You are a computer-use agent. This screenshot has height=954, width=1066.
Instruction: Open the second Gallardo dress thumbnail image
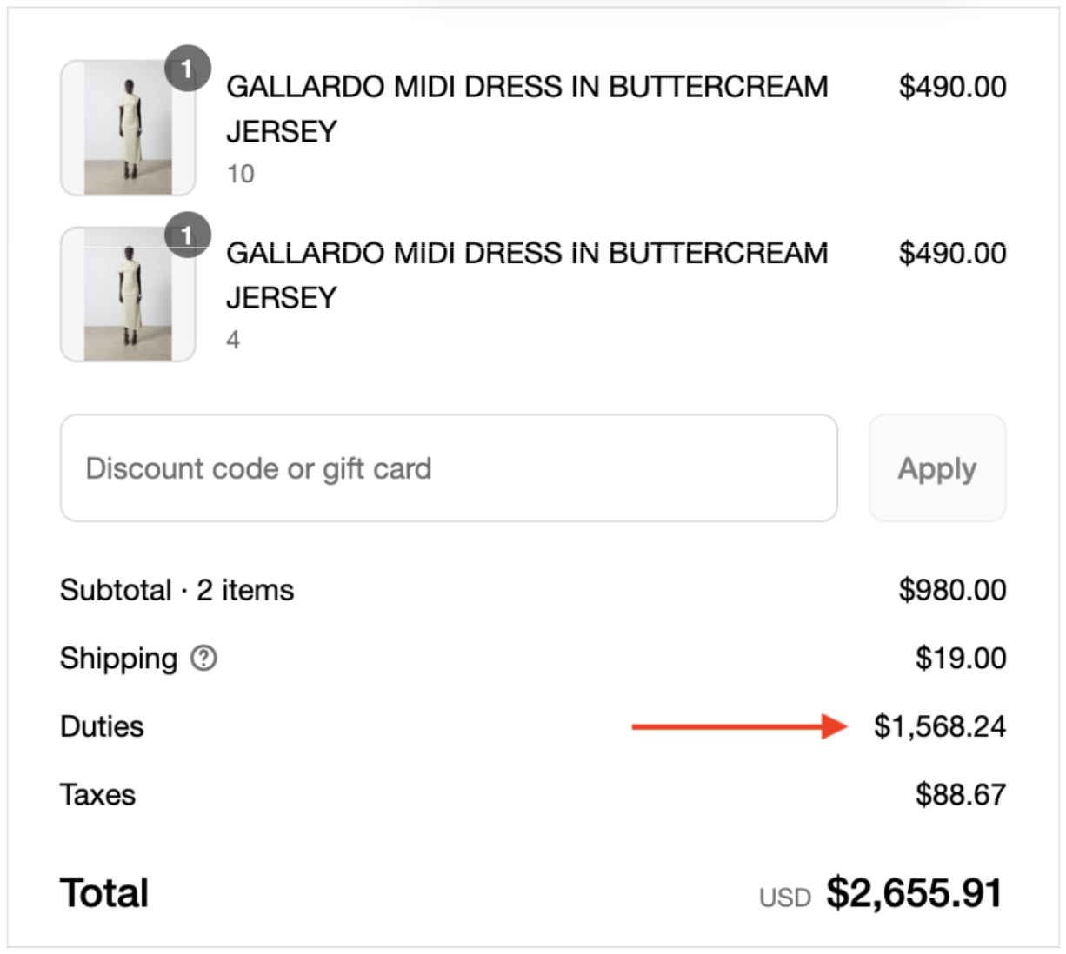(x=127, y=294)
